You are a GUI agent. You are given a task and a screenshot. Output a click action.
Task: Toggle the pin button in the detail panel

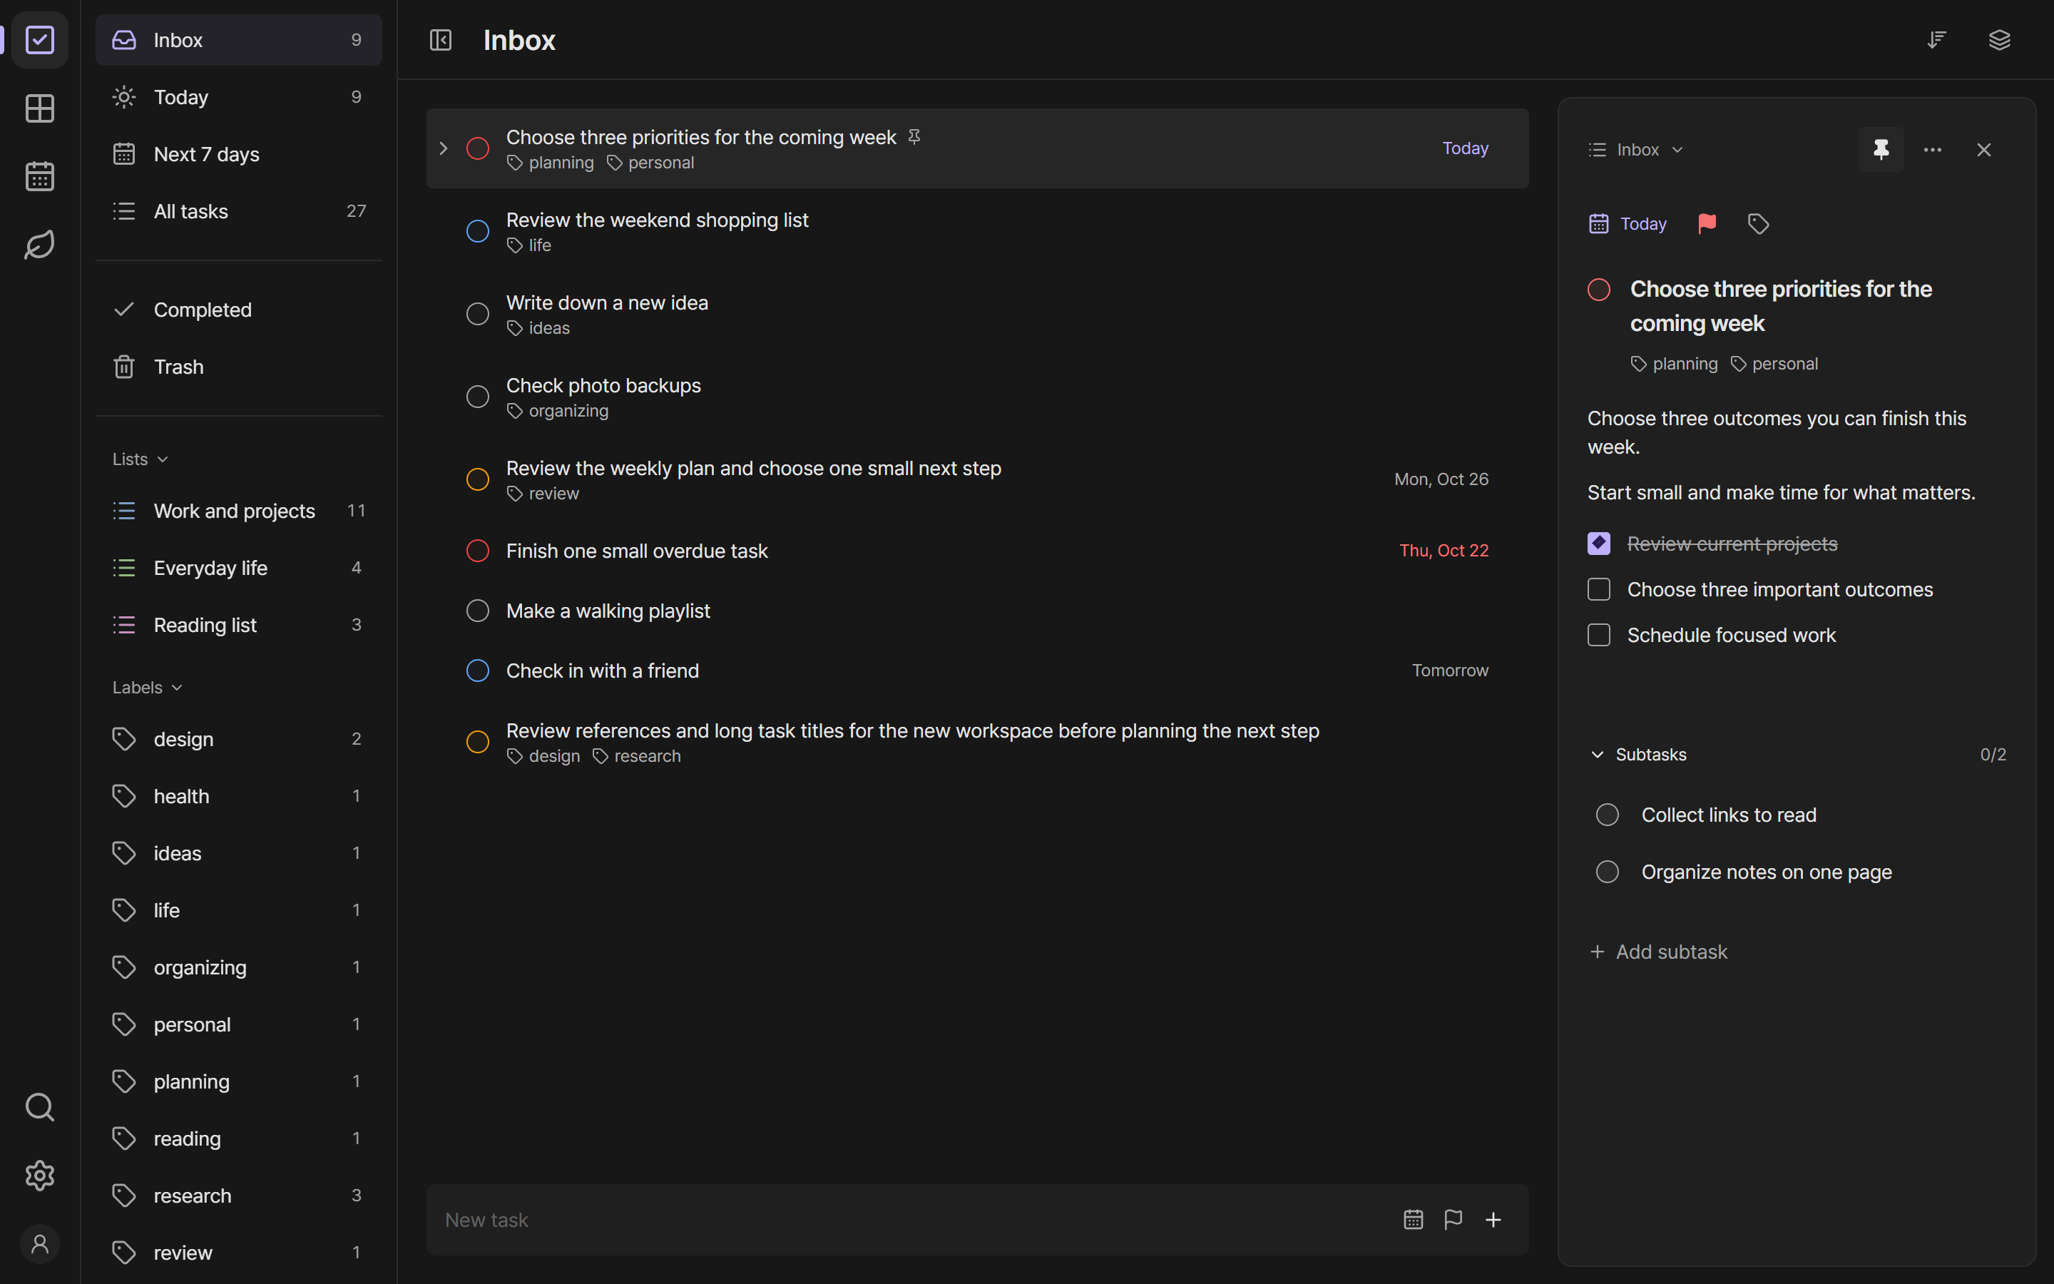pyautogui.click(x=1881, y=150)
